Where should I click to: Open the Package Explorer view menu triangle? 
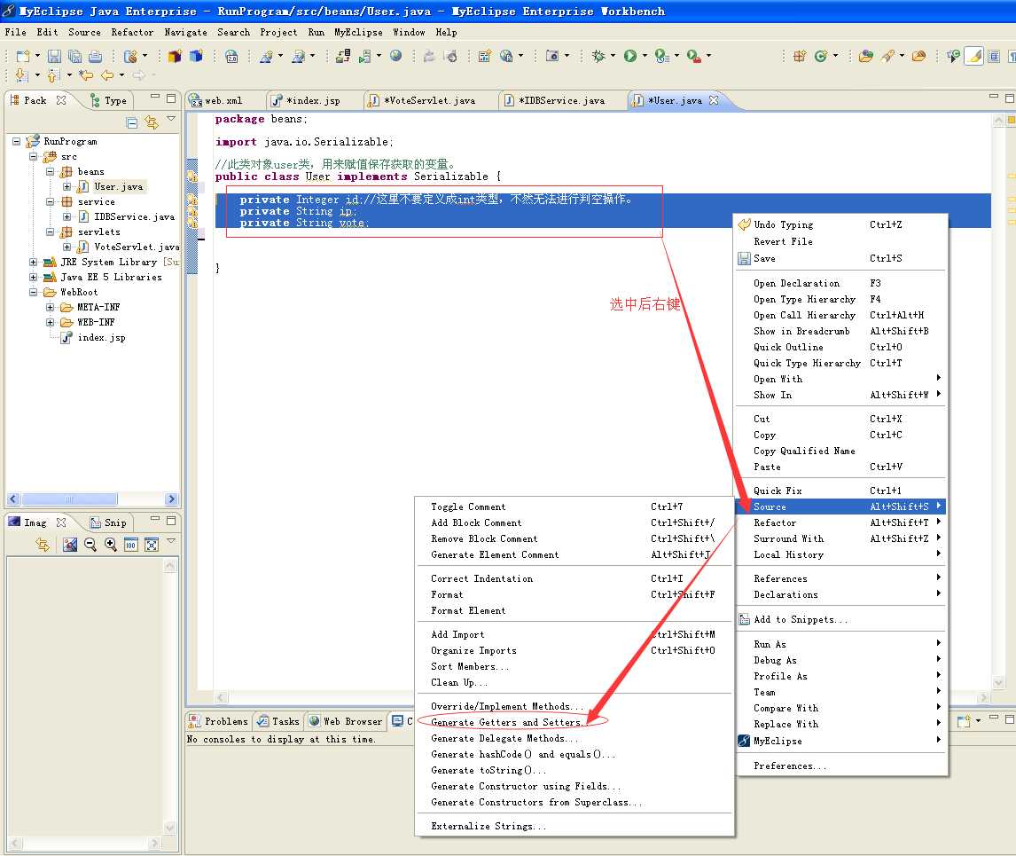tap(171, 119)
